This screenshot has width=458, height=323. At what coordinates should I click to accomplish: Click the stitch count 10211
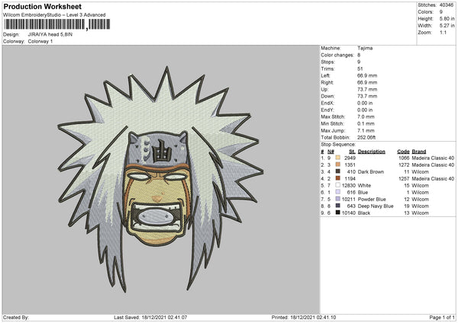(x=349, y=199)
